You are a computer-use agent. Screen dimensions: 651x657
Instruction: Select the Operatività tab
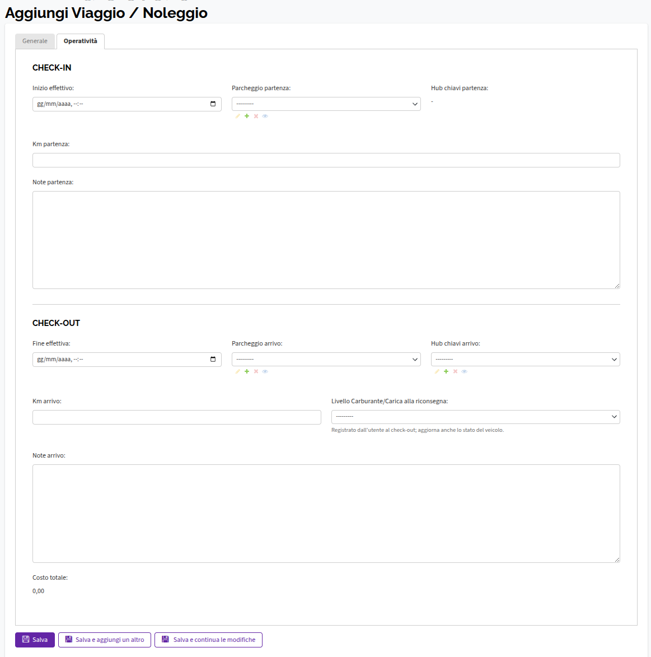81,41
